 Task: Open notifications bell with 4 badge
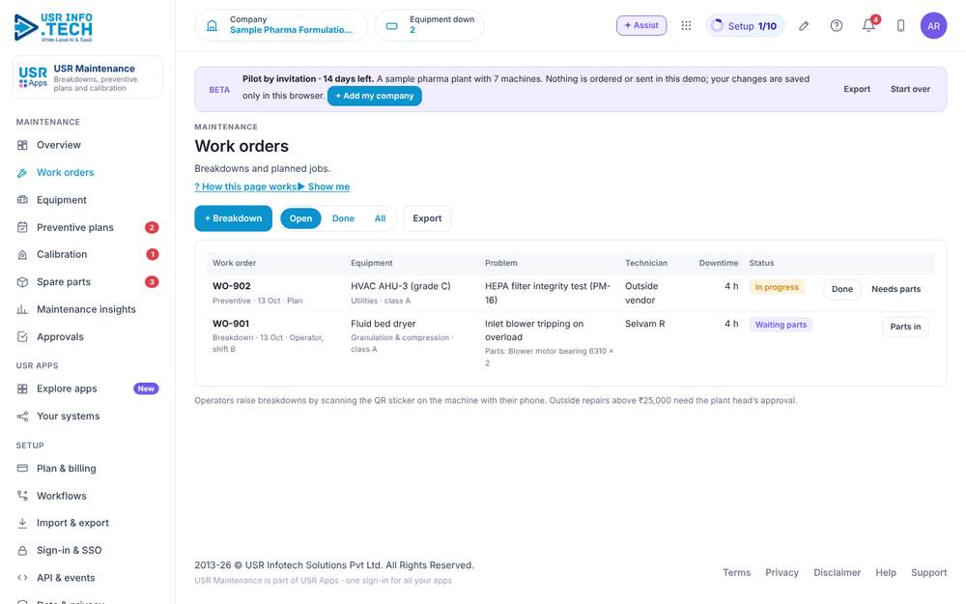tap(869, 25)
